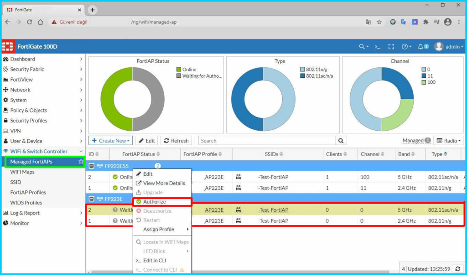Open the Assign Profile submenu
This screenshot has height=275, width=467.
pyautogui.click(x=162, y=229)
